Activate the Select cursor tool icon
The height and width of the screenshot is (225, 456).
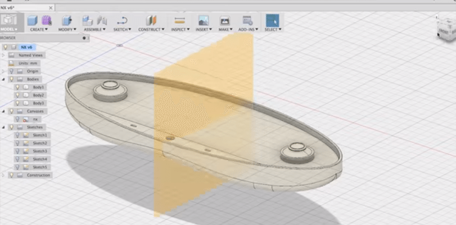point(272,20)
